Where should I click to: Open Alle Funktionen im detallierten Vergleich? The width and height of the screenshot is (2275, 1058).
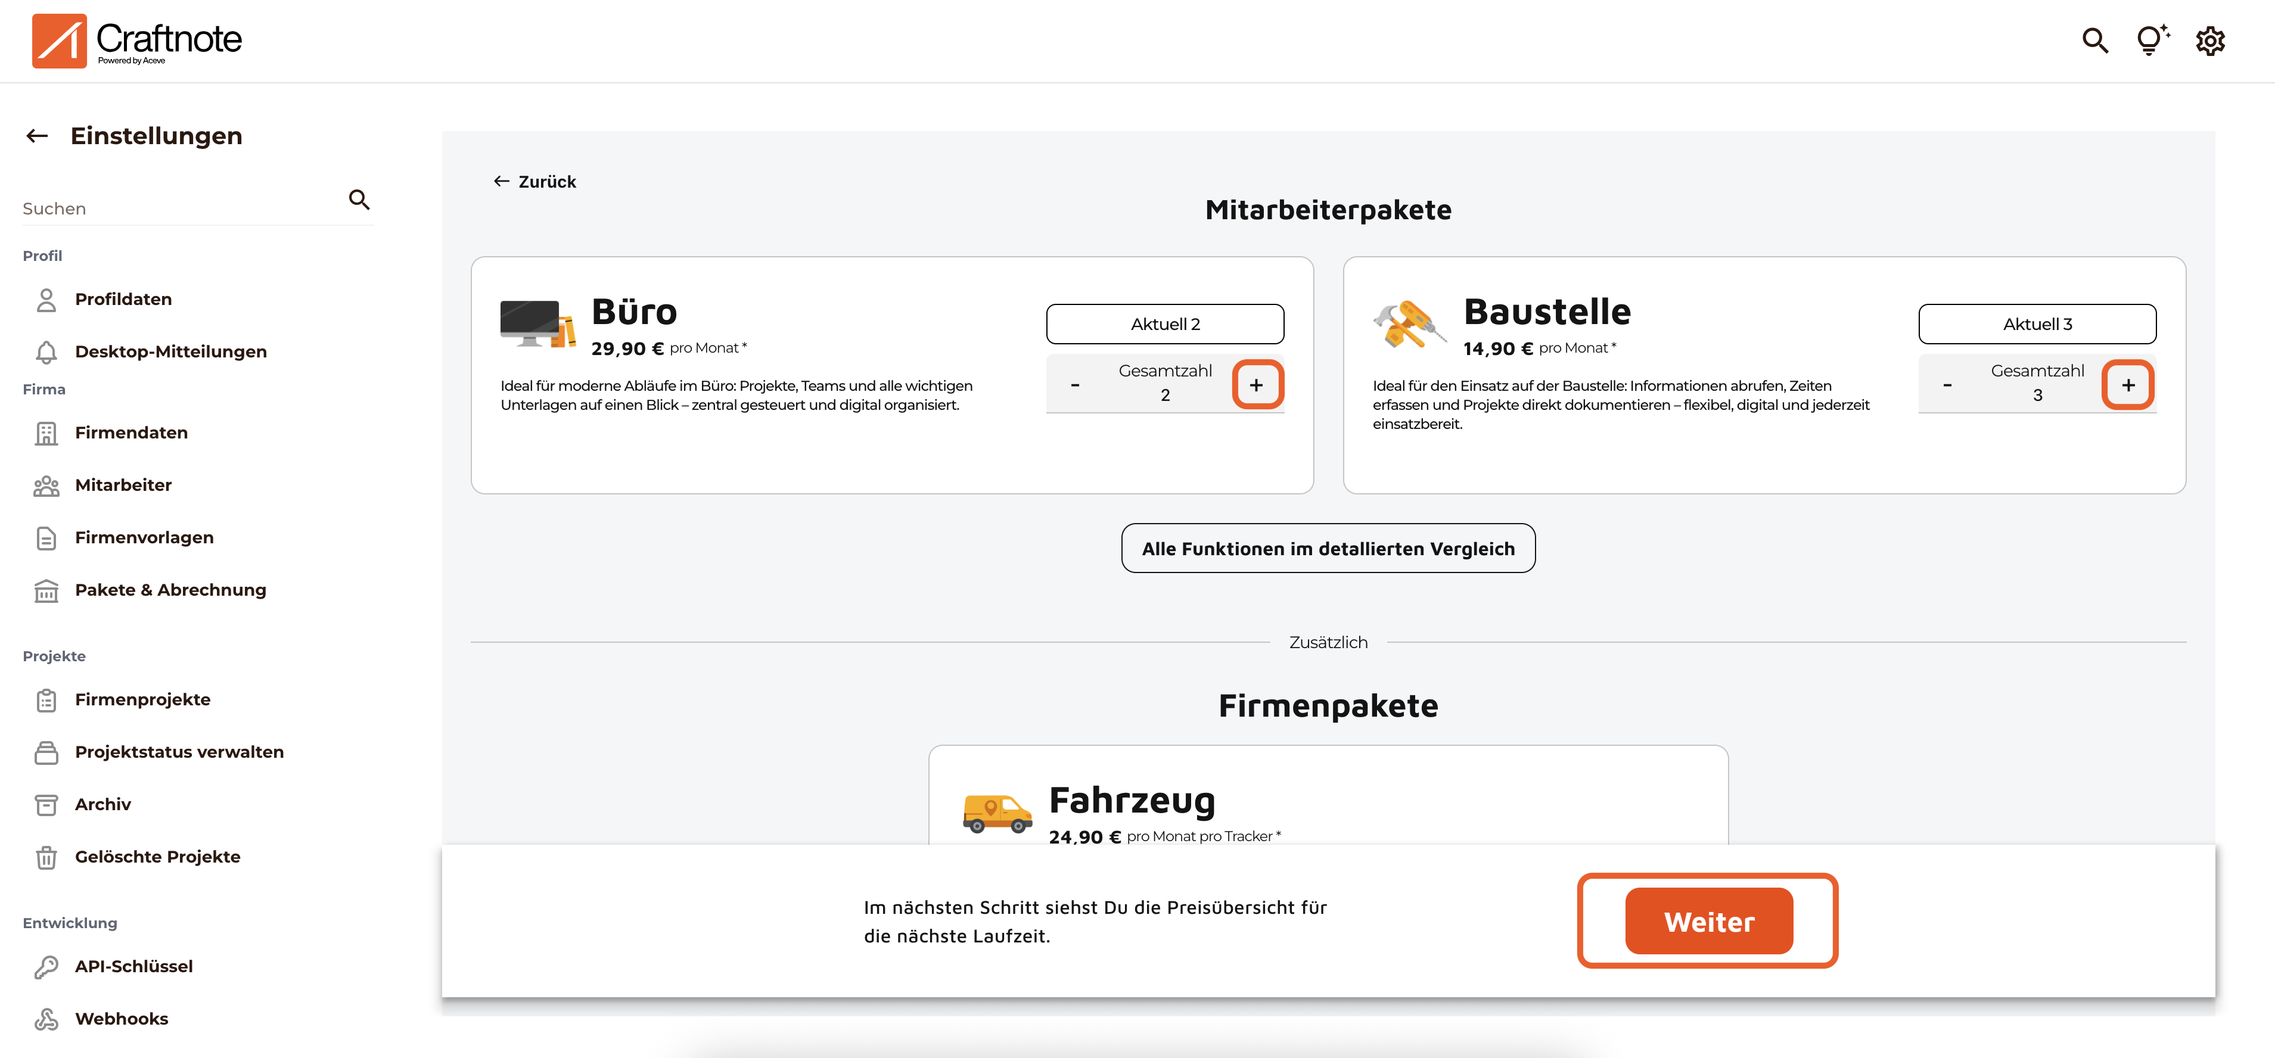tap(1328, 549)
